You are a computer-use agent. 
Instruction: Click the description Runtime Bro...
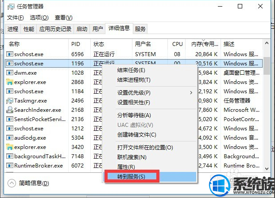(241, 166)
